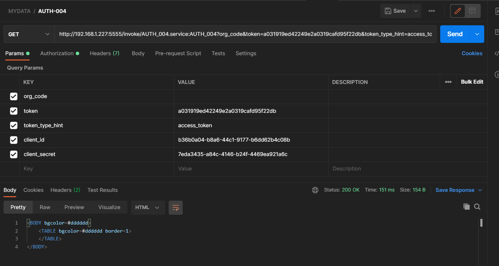
Task: Open column options three-dot icon in params table
Action: [448, 82]
